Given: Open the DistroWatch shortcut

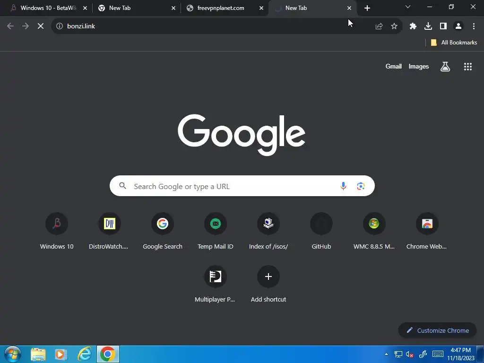Looking at the screenshot, I should click(x=110, y=231).
